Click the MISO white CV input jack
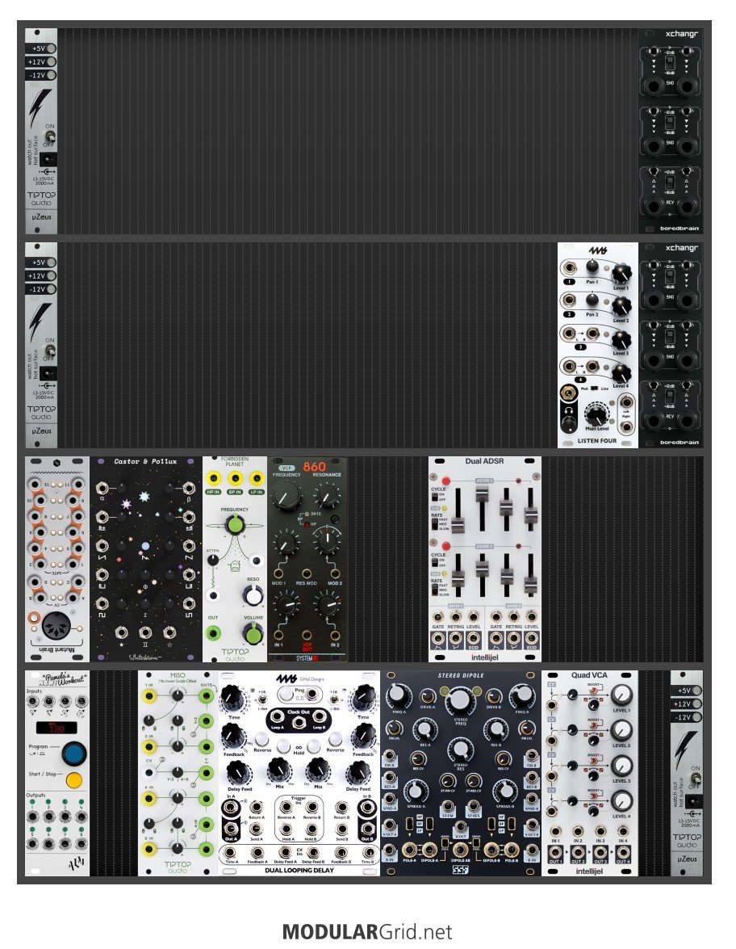736x949 pixels. coord(148,773)
